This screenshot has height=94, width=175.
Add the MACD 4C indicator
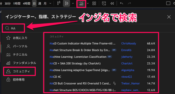click(55, 77)
